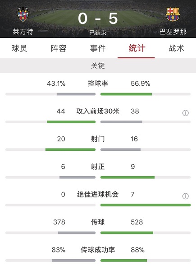Switch to the 阵容 tab
Image resolution: width=196 pixels, height=266 pixels.
pyautogui.click(x=59, y=48)
